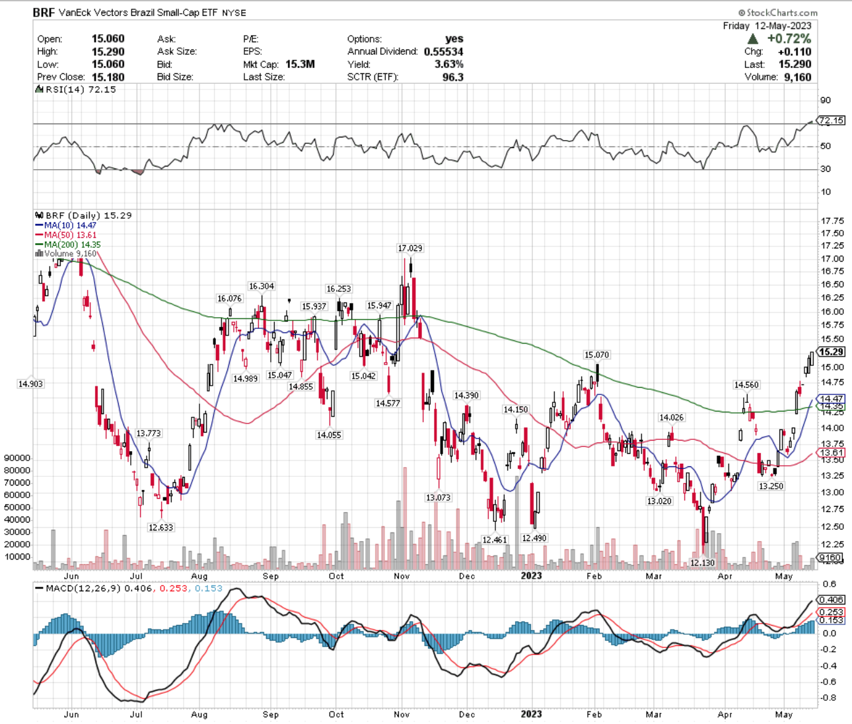Click the 14.989 low label
Screen dimensions: 852x724
[246, 379]
